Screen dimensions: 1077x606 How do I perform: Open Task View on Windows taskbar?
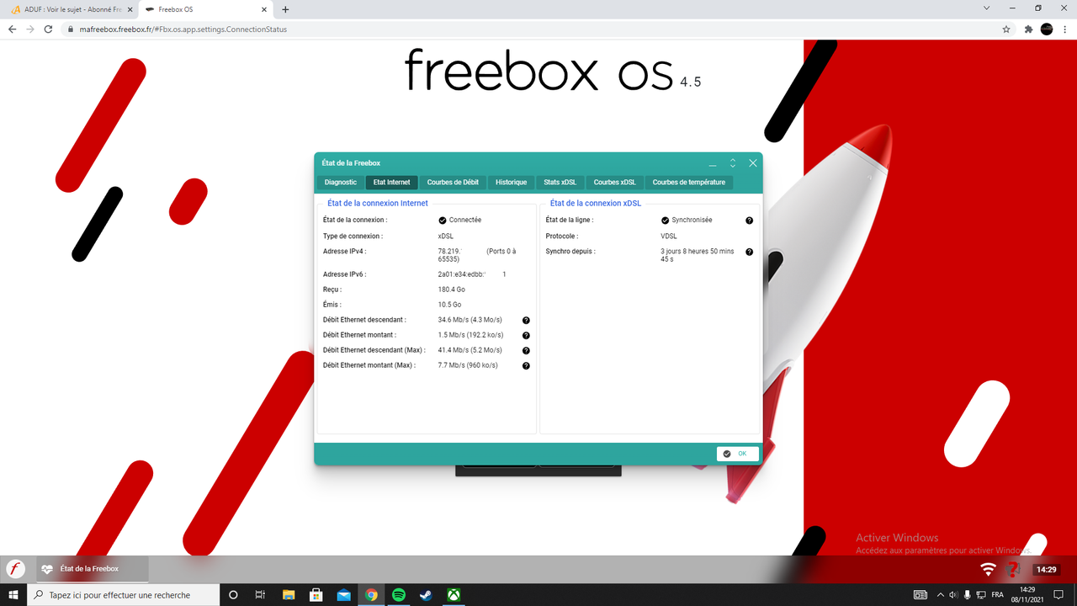(x=261, y=595)
